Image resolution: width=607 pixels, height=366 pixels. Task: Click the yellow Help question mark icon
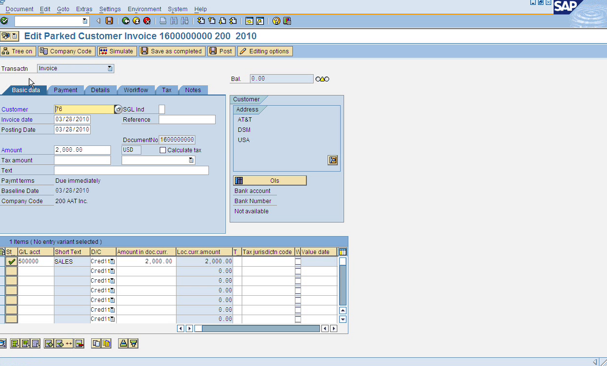coord(276,21)
